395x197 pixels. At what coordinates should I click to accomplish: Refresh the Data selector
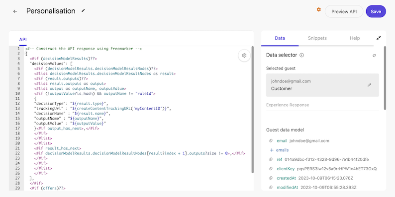tap(374, 56)
